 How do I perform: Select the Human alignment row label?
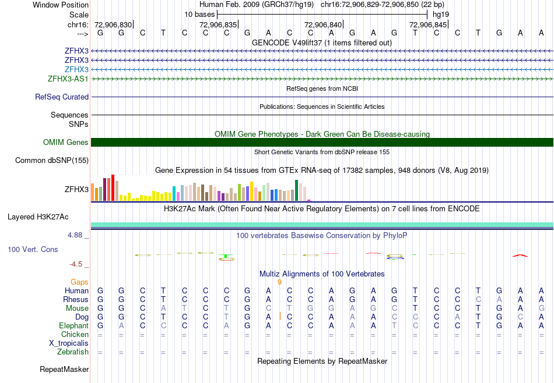pos(76,291)
